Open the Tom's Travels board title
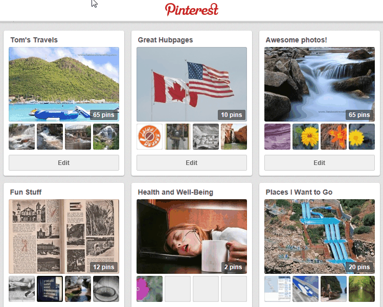383x307 pixels. (34, 40)
